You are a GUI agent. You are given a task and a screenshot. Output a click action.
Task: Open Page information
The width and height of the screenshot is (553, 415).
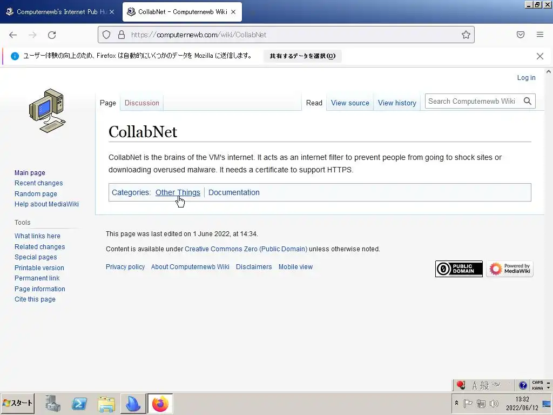(x=40, y=289)
